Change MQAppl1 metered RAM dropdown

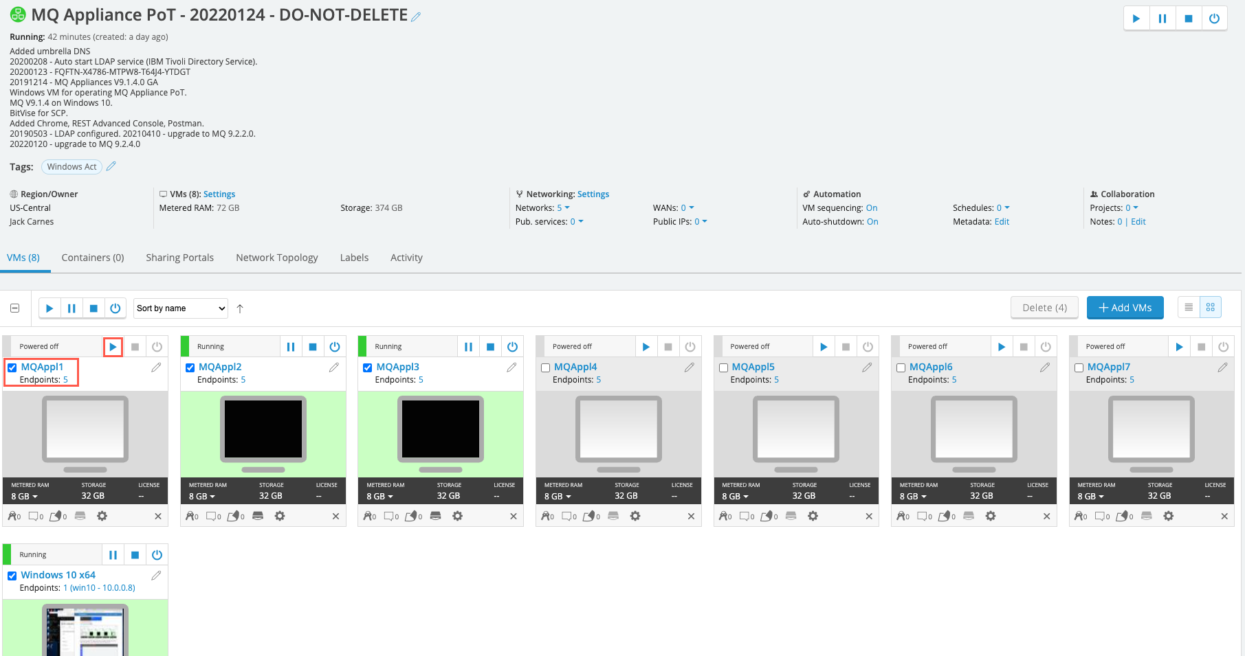click(25, 496)
